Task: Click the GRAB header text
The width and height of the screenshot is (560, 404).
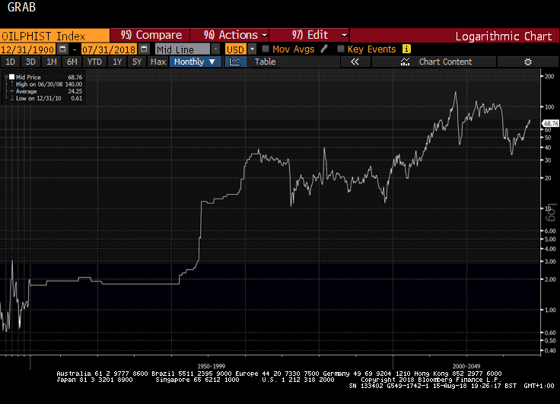Action: (x=21, y=7)
